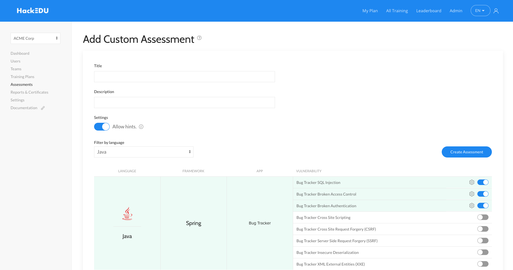Open Settings in sidebar
Viewport: 513px width, 270px height.
(18, 100)
